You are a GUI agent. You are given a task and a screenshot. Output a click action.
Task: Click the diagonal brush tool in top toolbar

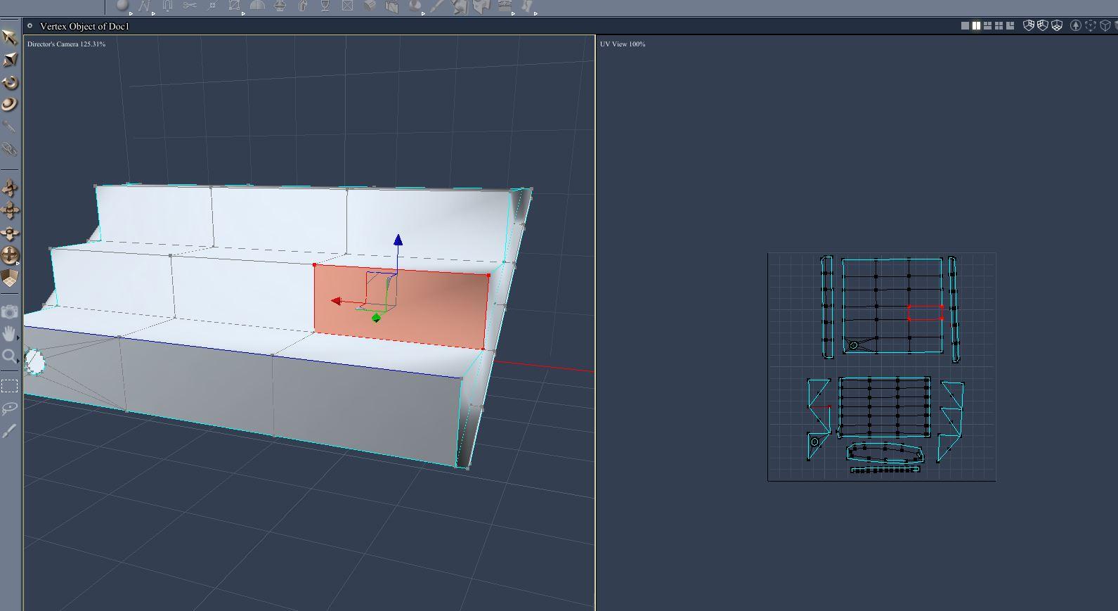tap(437, 6)
